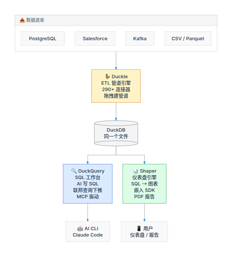Click the duck emoji icon in Duckle box
Viewport: 232px width, 258px height.
[x=108, y=76]
